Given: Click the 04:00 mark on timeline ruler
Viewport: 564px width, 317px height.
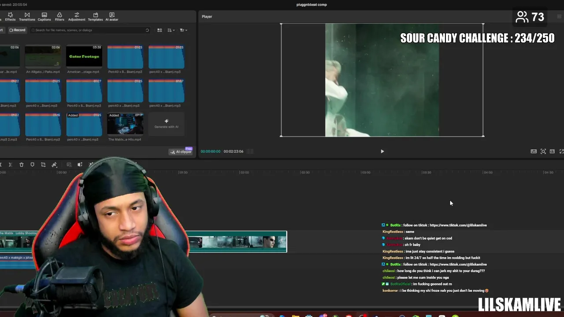Looking at the screenshot, I should 488,173.
